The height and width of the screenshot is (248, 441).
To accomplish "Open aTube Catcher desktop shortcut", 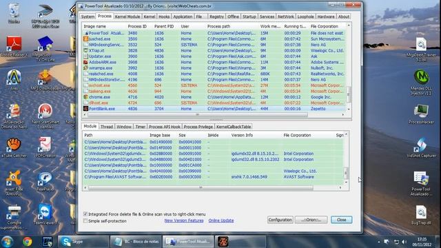I will (x=14, y=147).
